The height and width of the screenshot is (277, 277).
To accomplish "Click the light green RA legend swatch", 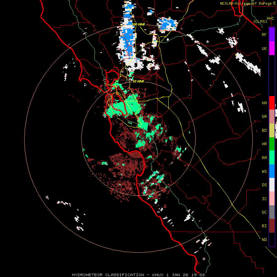I will (272, 158).
